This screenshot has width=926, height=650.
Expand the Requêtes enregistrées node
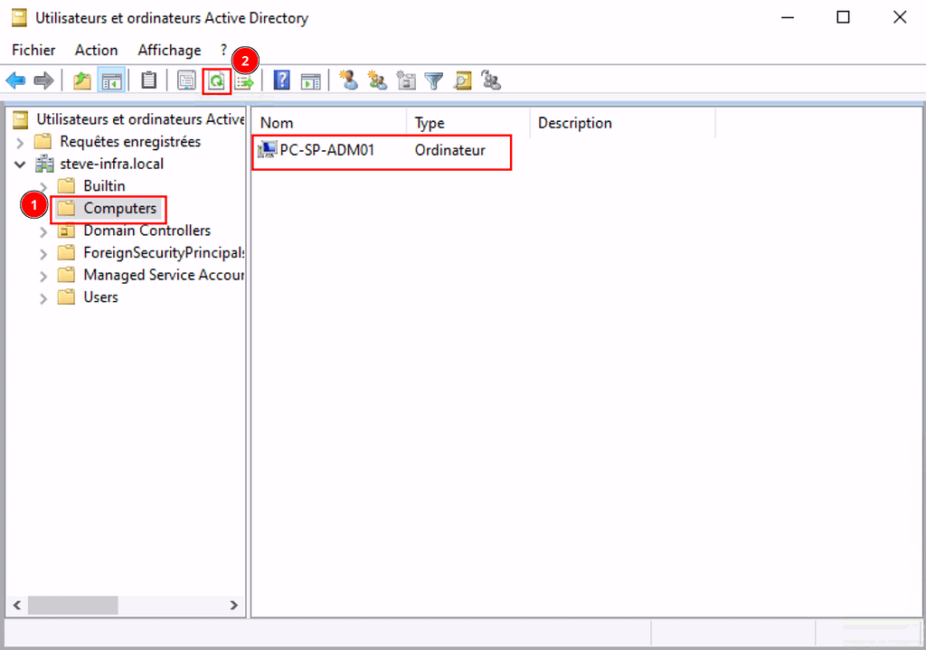[20, 143]
